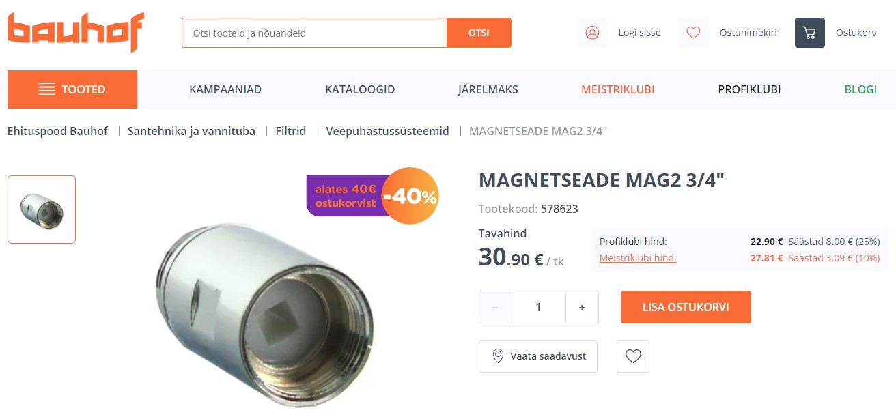Viewport: 896px width, 419px height.
Task: Go to BLOGI section
Action: 860,89
